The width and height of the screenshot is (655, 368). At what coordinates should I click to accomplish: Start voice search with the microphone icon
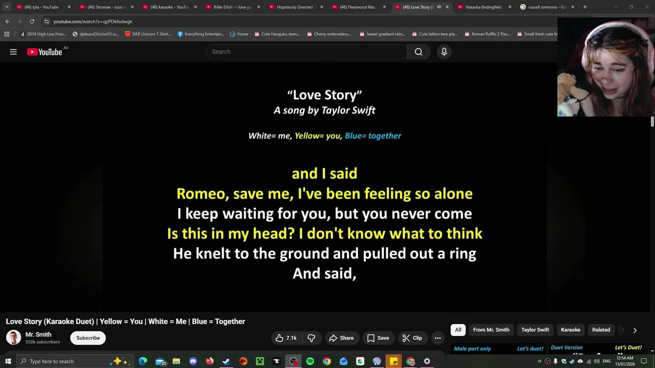click(x=444, y=52)
